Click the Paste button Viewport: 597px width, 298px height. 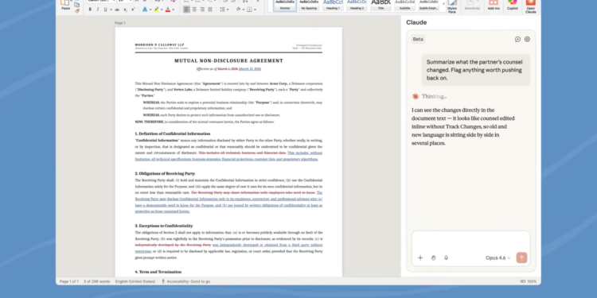65,5
